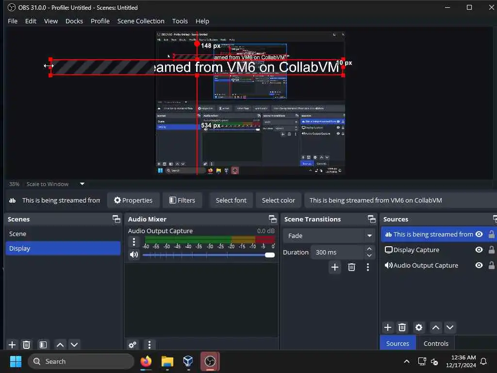
Task: Select the Display scene in Scenes list
Action: coord(63,248)
